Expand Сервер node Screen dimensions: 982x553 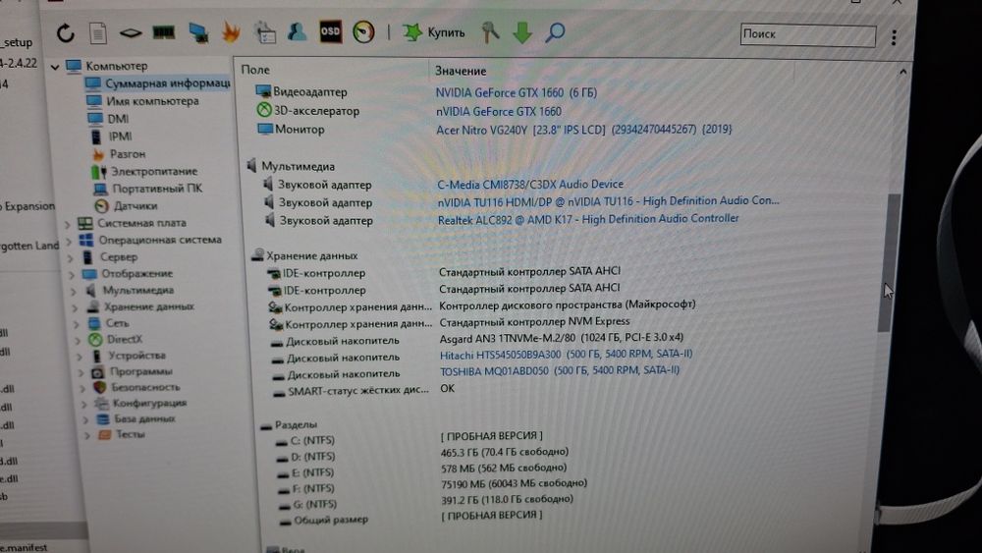pos(71,257)
